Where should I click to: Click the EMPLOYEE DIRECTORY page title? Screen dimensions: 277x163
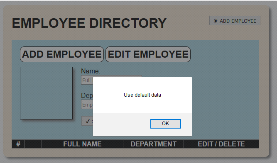pos(89,23)
